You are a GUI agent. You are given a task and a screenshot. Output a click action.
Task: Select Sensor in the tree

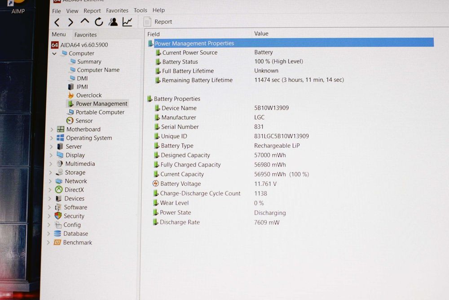click(80, 121)
